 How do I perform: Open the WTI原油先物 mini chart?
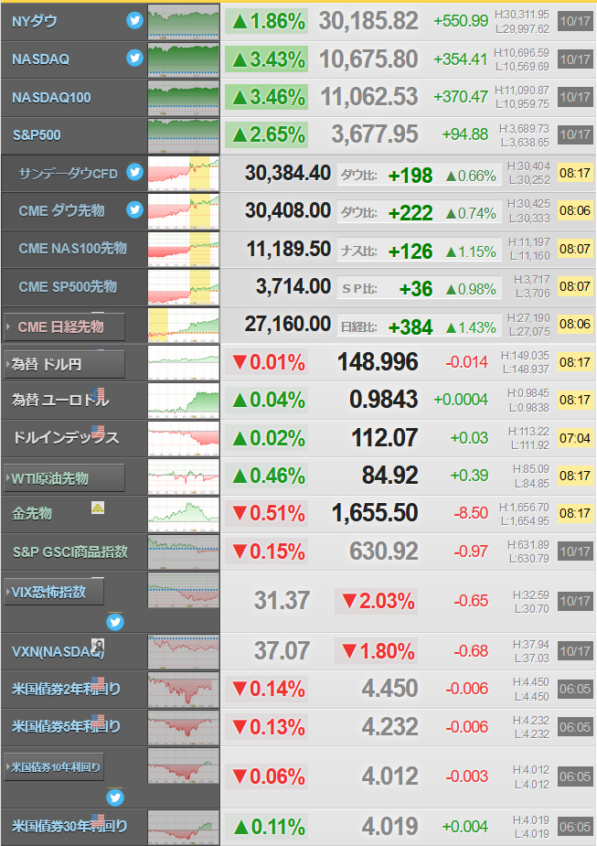[184, 477]
